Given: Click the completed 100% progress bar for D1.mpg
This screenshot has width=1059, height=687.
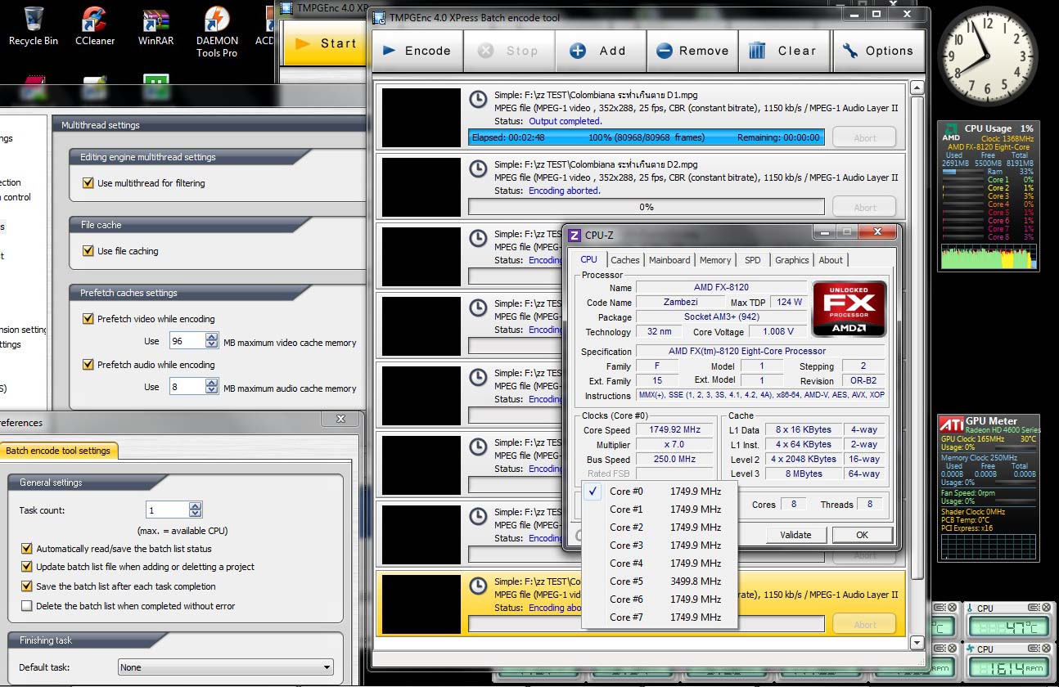Looking at the screenshot, I should 647,137.
